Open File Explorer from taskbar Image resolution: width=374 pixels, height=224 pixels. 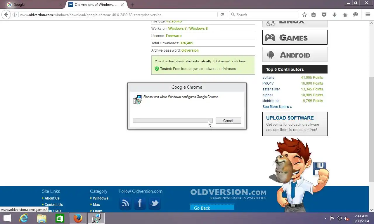[x=42, y=218]
